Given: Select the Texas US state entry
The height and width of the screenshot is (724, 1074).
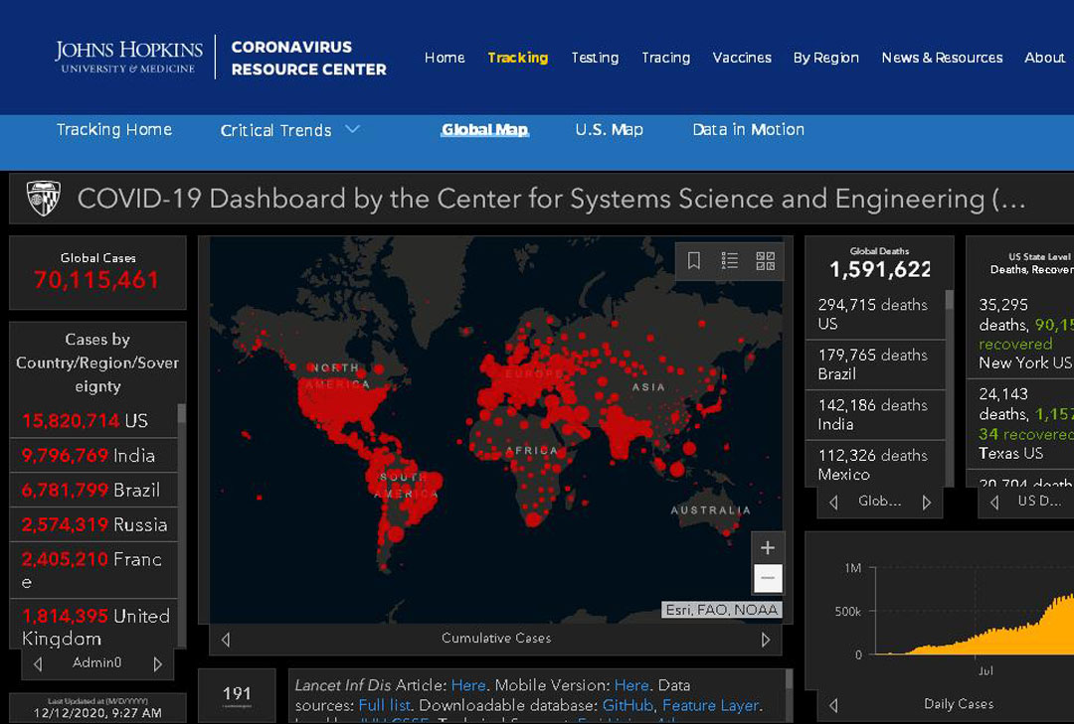Looking at the screenshot, I should pyautogui.click(x=1020, y=424).
